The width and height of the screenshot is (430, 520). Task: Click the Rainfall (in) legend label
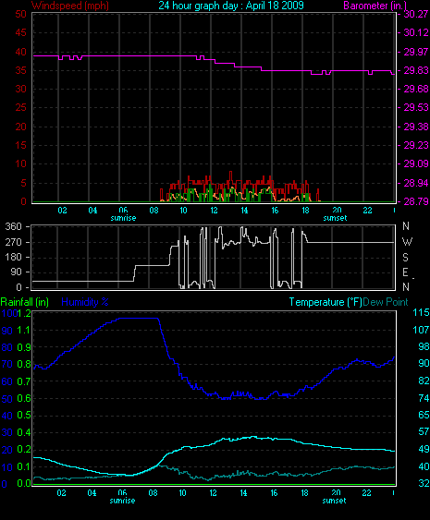tap(25, 302)
